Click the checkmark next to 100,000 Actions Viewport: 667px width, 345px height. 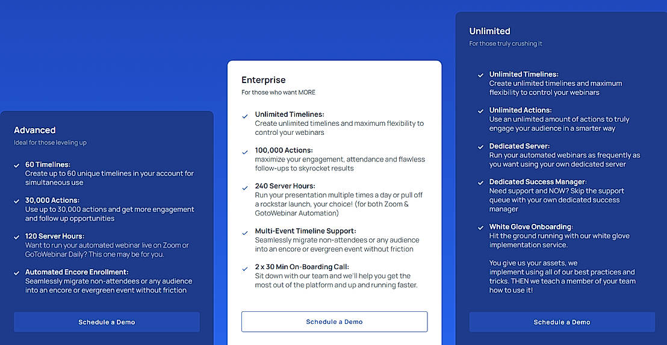click(245, 152)
